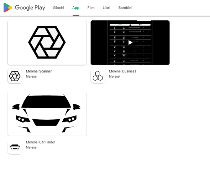Click developer name Merenel under Car Finder
Image resolution: width=210 pixels, height=175 pixels.
(32, 147)
